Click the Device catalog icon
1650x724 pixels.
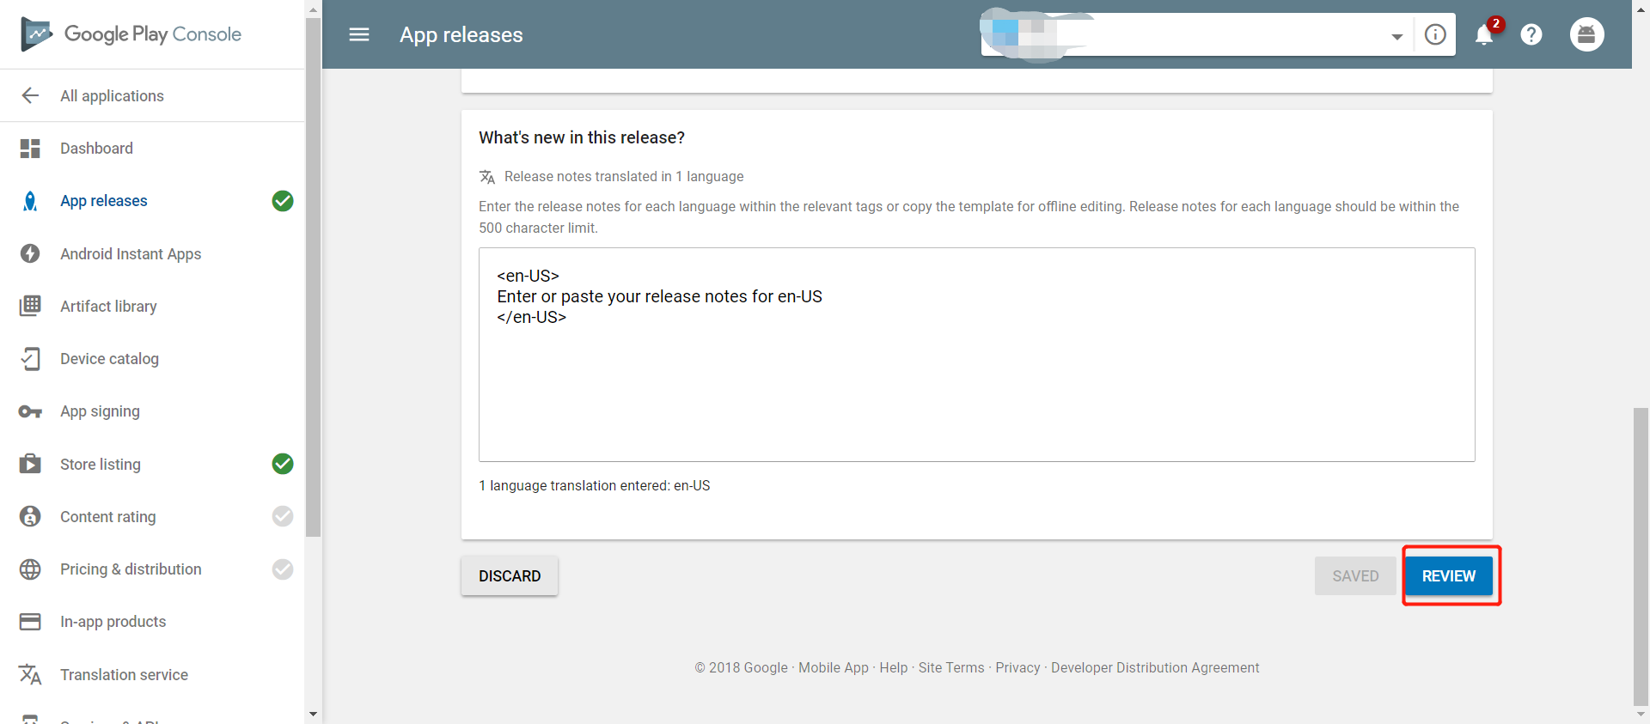pyautogui.click(x=30, y=358)
